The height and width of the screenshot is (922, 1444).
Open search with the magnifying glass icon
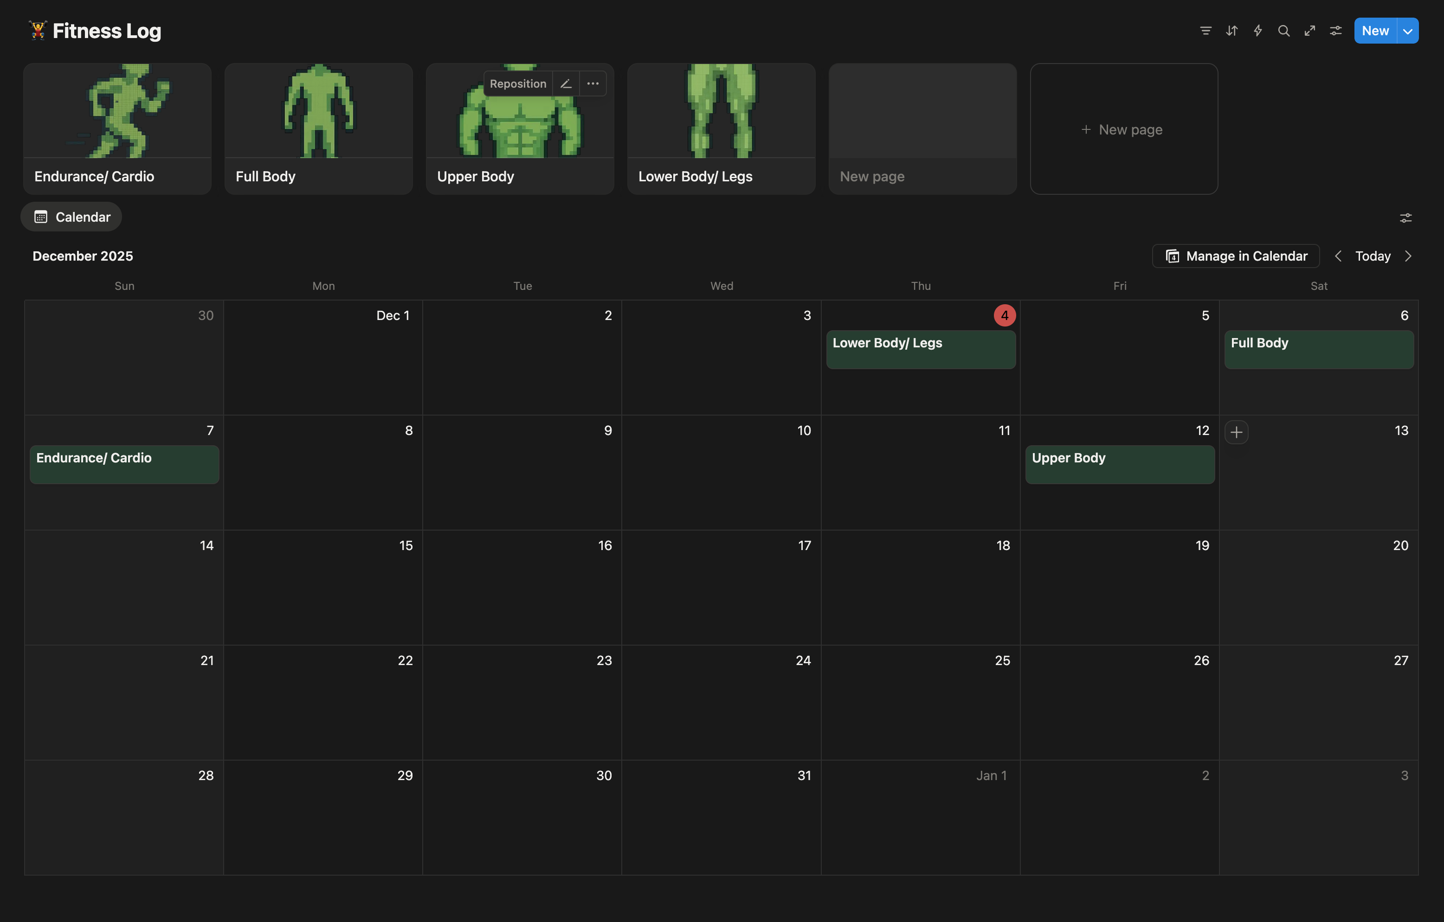pyautogui.click(x=1284, y=30)
